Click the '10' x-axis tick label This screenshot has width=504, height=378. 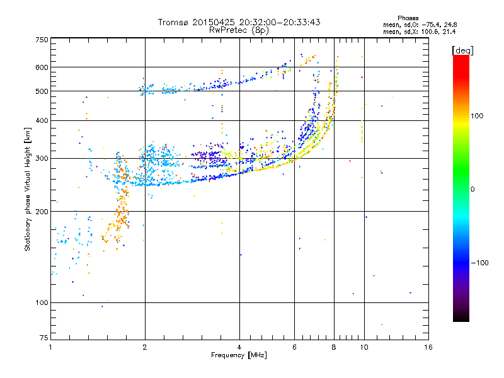point(364,347)
